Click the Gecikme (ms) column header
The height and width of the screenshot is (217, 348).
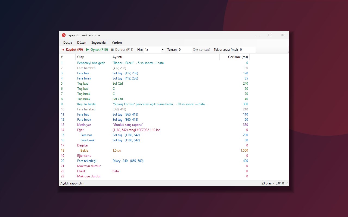[235, 57]
